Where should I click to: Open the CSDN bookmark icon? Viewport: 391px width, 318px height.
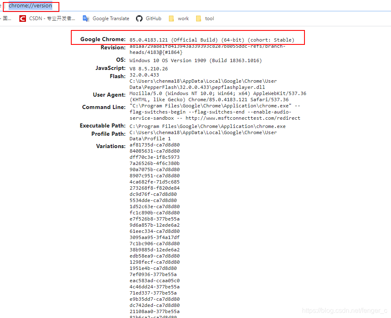[23, 19]
